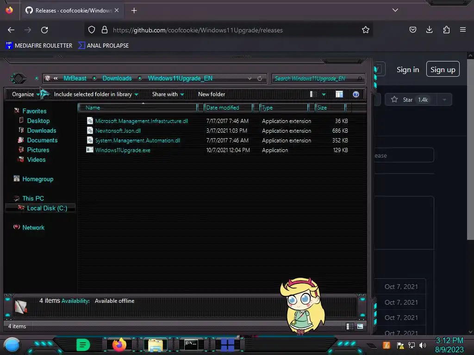The height and width of the screenshot is (355, 474).
Task: Sort files by Type column
Action: [x=284, y=107]
